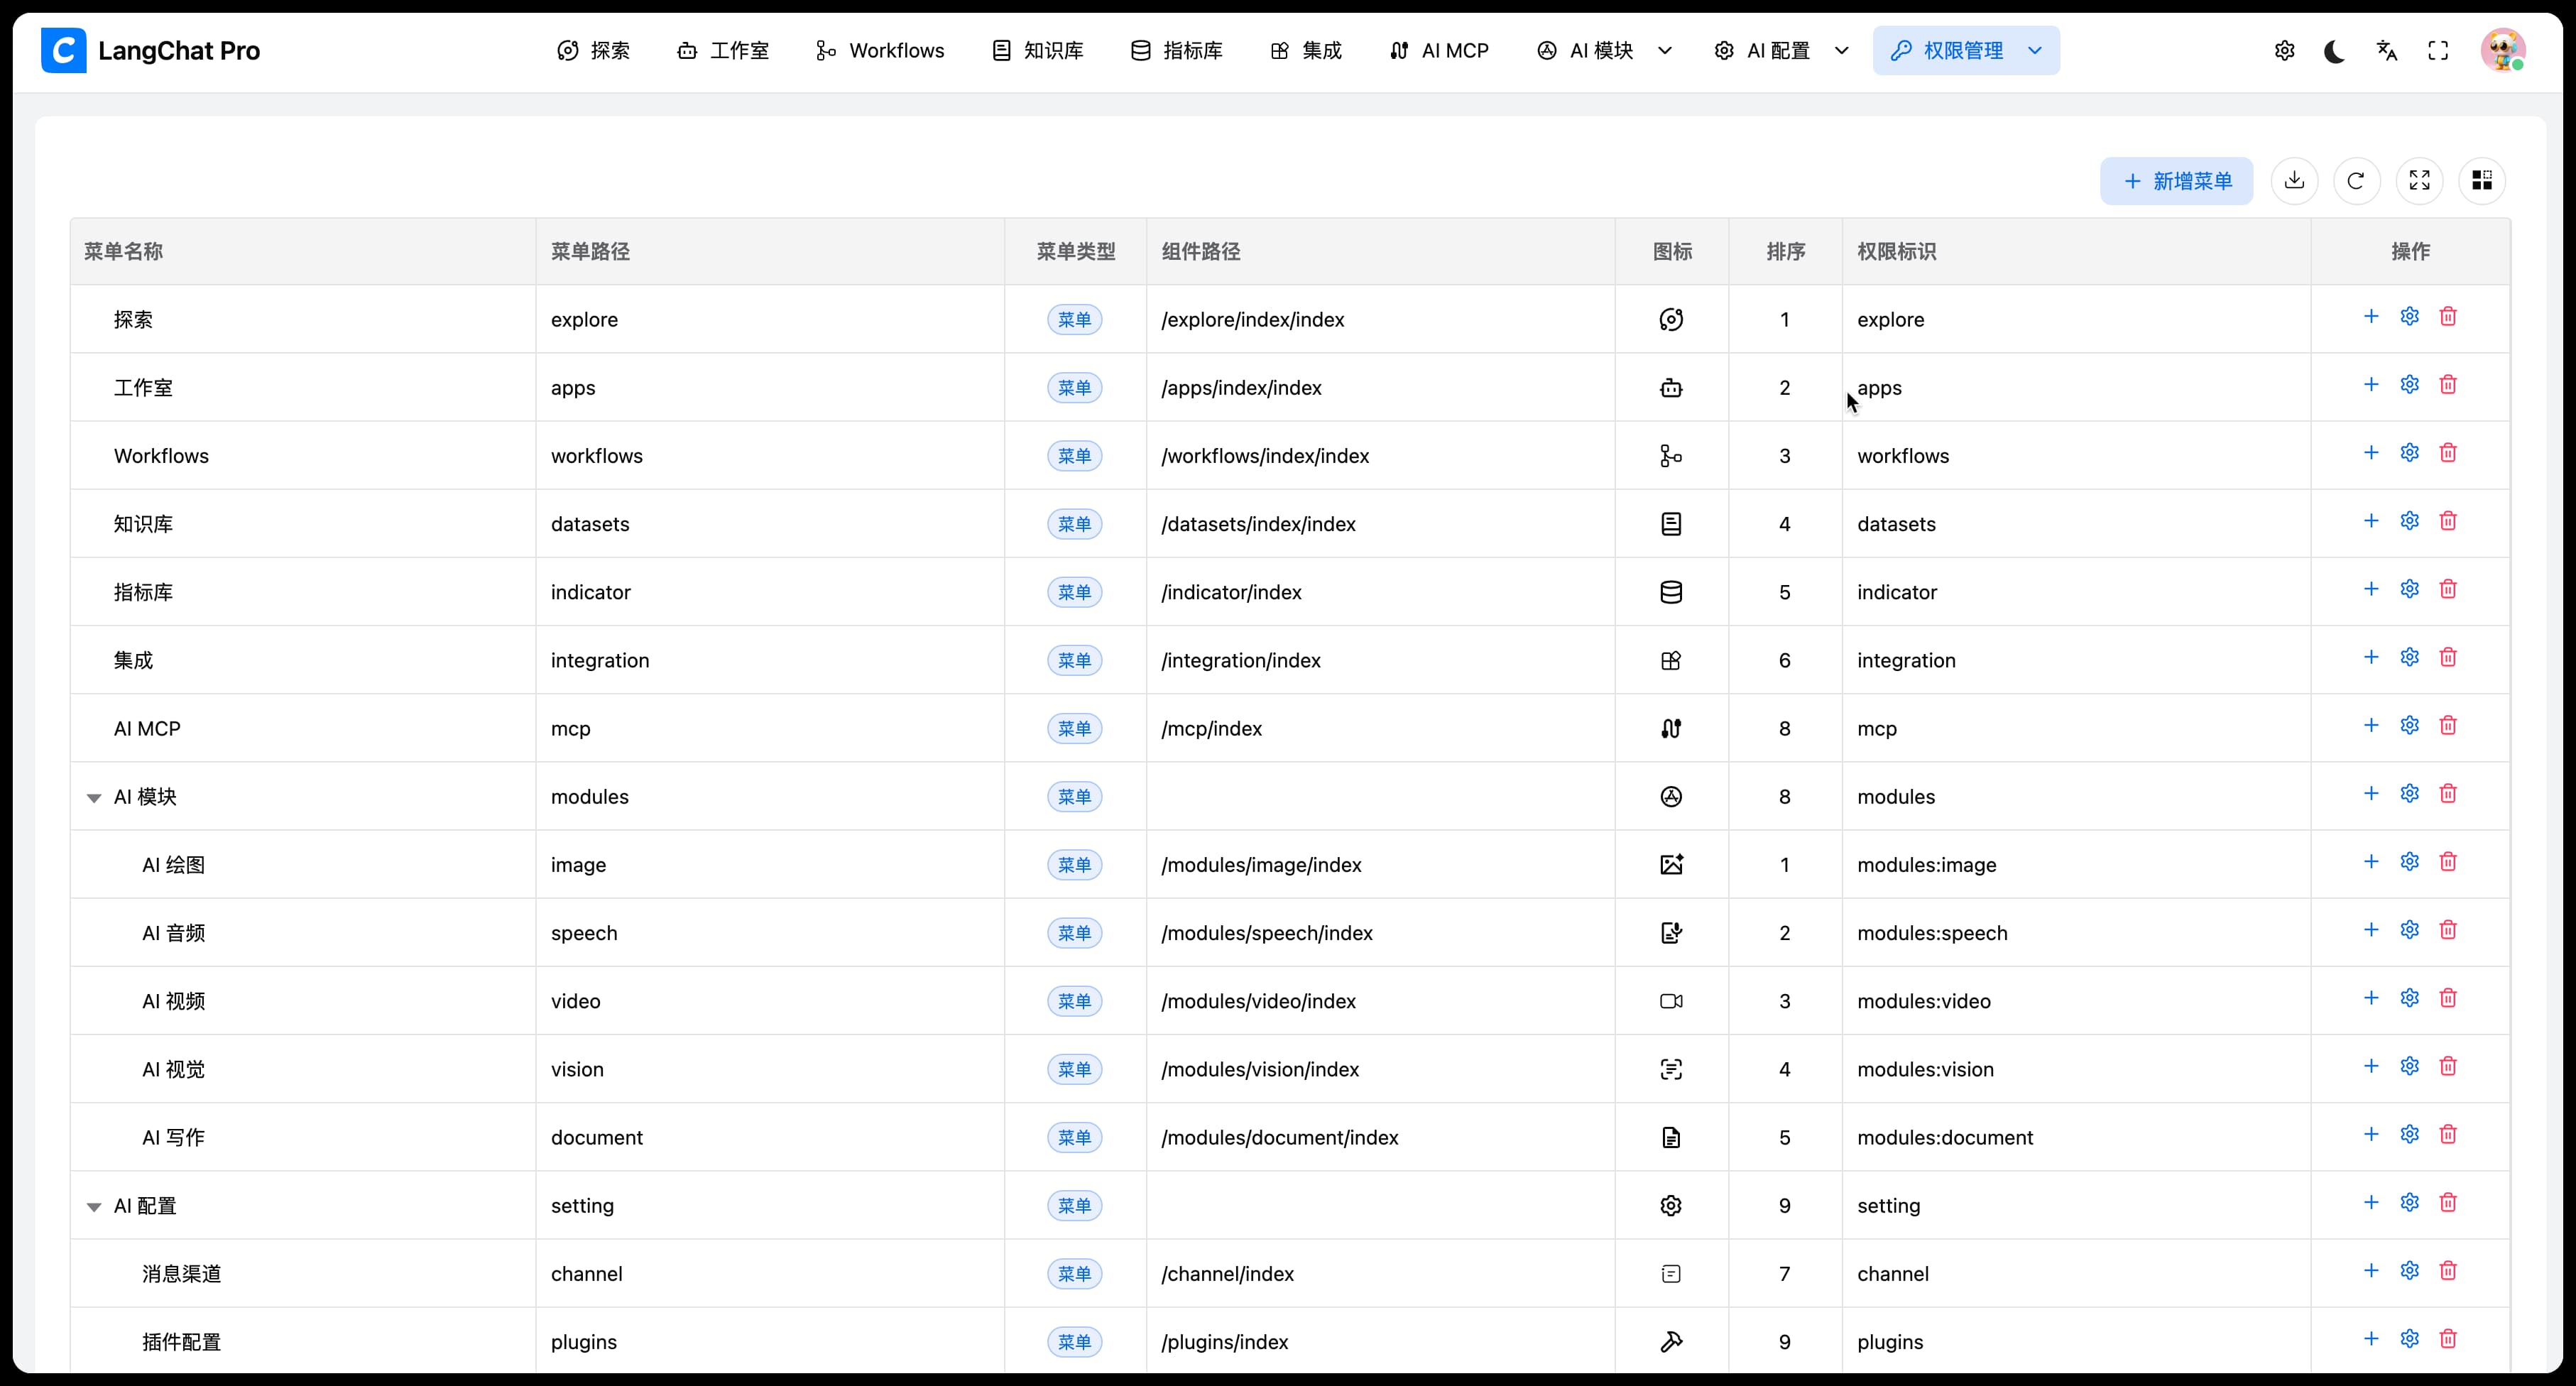
Task: Select the AI 视觉 row name
Action: (x=173, y=1070)
